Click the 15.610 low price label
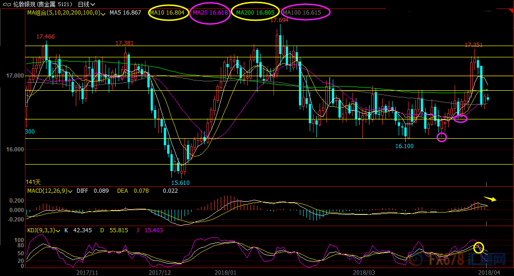Viewport: 514px width, 276px height. pos(180,183)
